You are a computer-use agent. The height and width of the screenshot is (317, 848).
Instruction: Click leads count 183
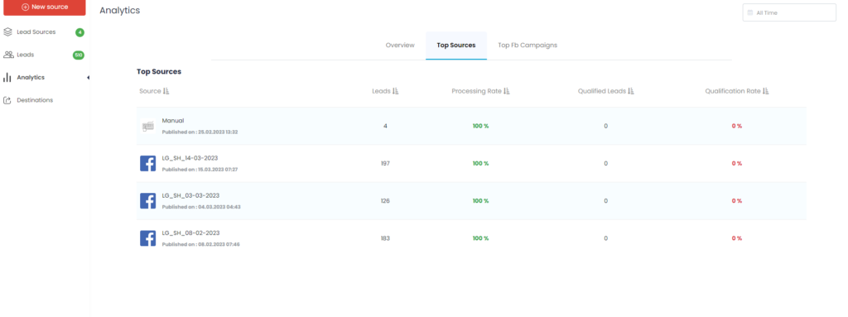[385, 238]
